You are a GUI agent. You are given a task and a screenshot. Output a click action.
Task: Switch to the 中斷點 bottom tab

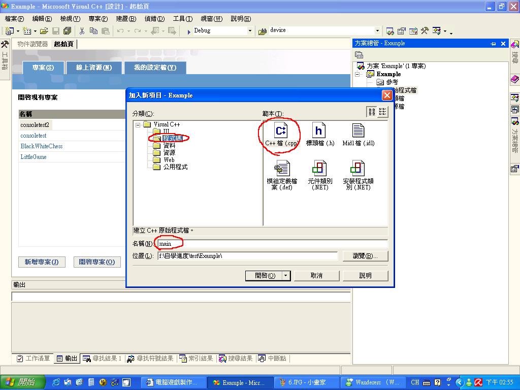(272, 359)
